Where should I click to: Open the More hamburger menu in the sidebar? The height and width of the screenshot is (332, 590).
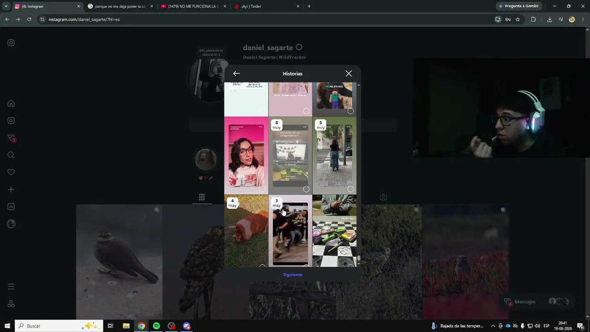[x=11, y=287]
